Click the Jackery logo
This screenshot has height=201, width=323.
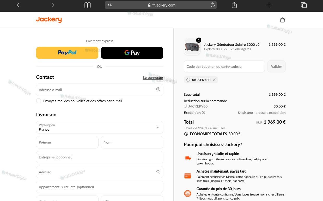pos(49,20)
